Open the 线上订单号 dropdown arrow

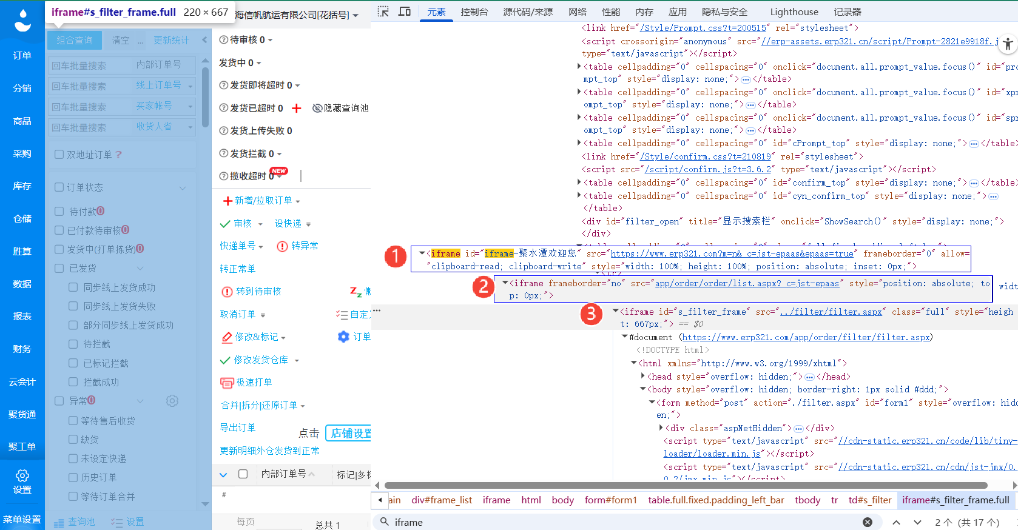pos(190,86)
